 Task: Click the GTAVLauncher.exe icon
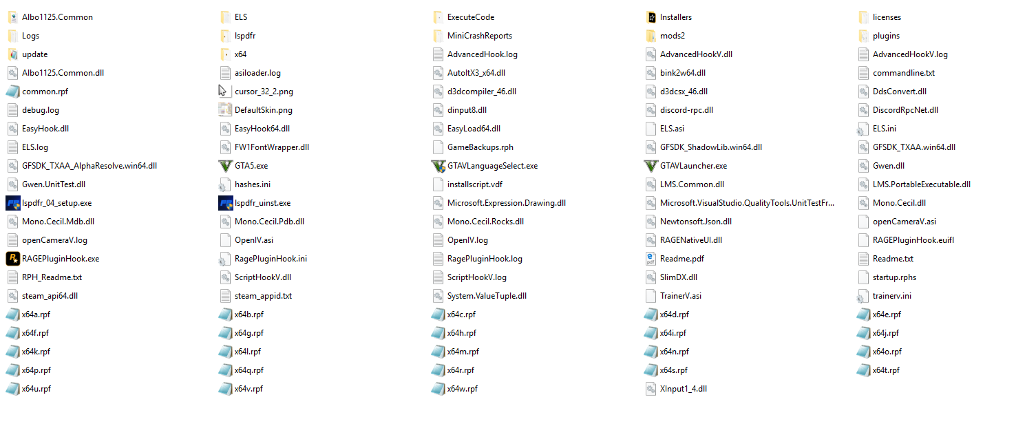(651, 166)
